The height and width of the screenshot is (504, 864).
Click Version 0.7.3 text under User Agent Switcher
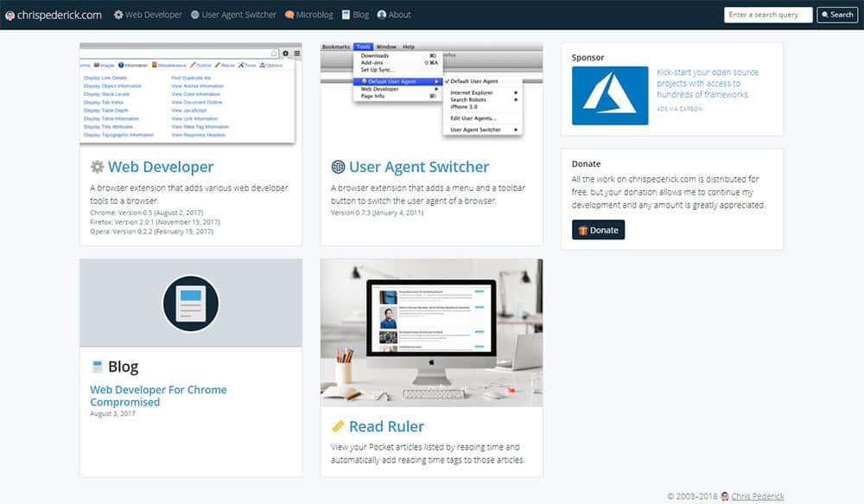point(377,213)
